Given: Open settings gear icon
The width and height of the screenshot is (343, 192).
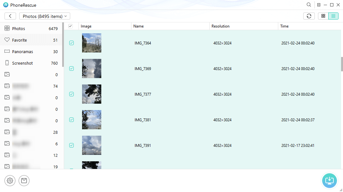Looking at the screenshot, I should click(x=10, y=181).
